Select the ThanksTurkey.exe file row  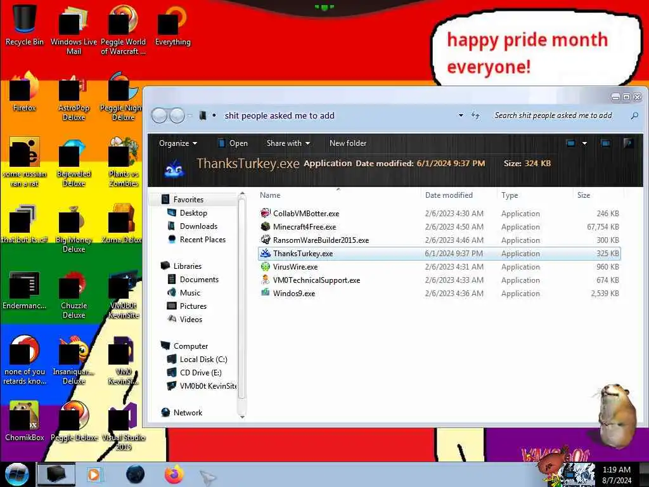pyautogui.click(x=439, y=254)
